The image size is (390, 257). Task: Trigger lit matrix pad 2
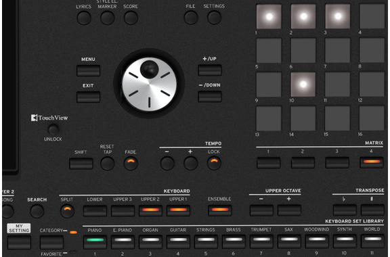[x=303, y=16]
